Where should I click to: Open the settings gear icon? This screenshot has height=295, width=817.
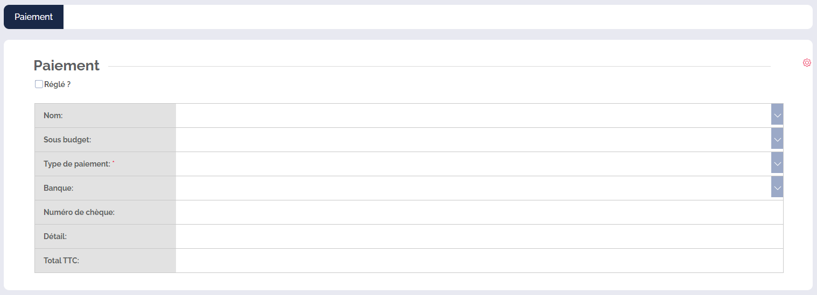point(807,63)
